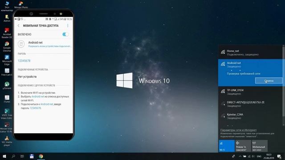
Task: Tap the phone's back arrow
Action: (19, 26)
